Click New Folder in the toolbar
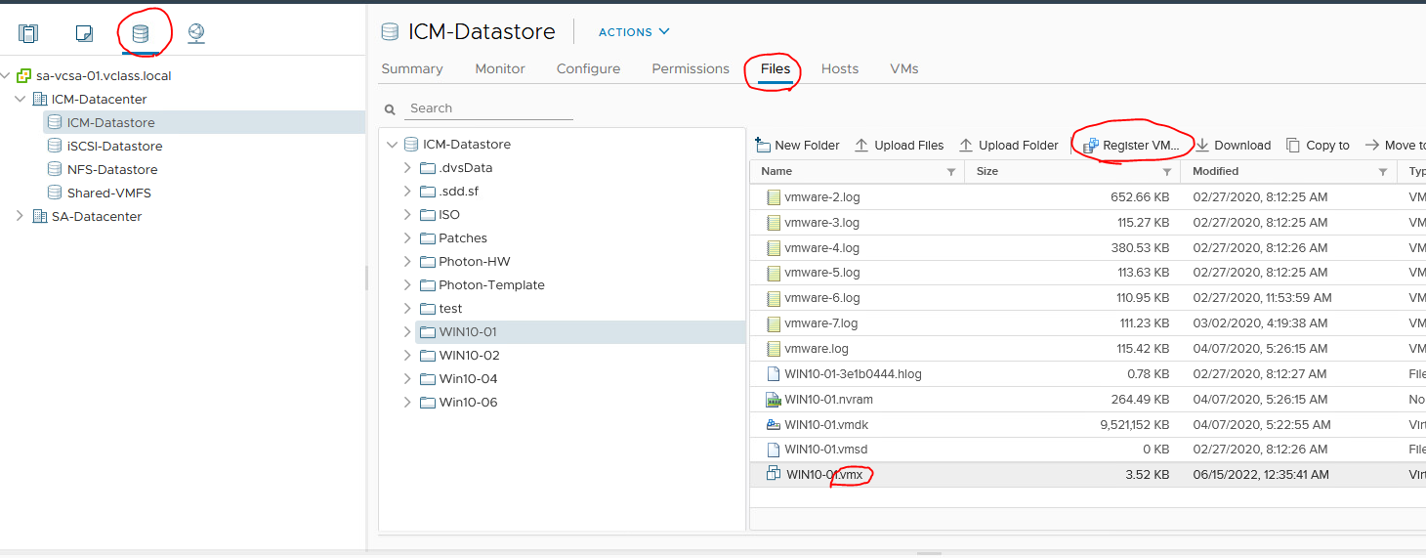The height and width of the screenshot is (558, 1426). 798,145
